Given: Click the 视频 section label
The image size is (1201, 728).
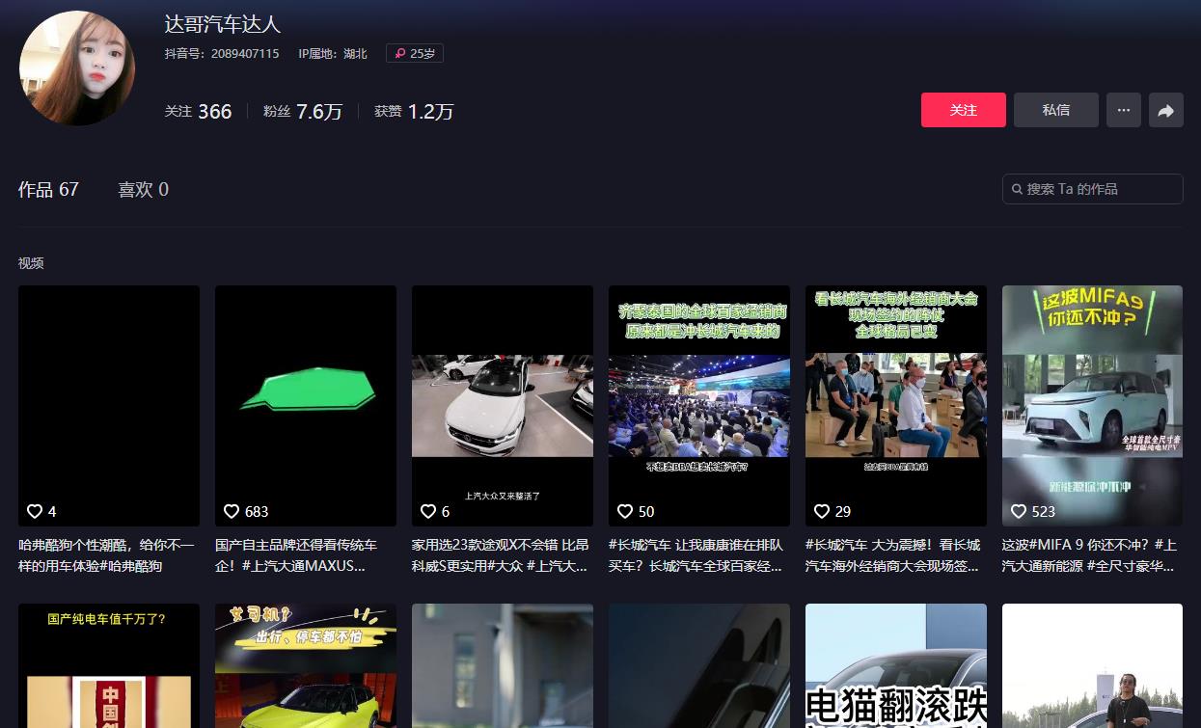Looking at the screenshot, I should (31, 263).
